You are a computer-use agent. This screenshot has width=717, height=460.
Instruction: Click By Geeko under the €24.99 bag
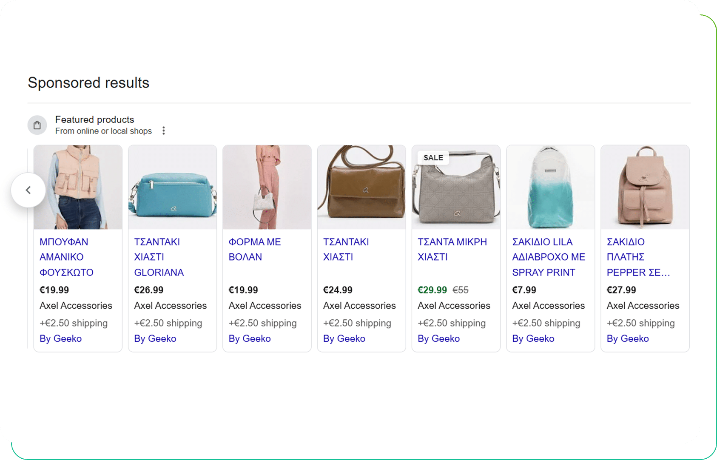pos(344,338)
